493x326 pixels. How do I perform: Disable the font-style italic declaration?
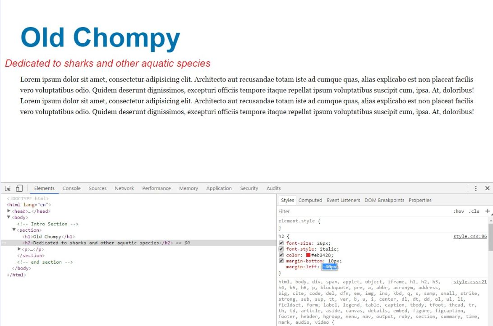(281, 249)
